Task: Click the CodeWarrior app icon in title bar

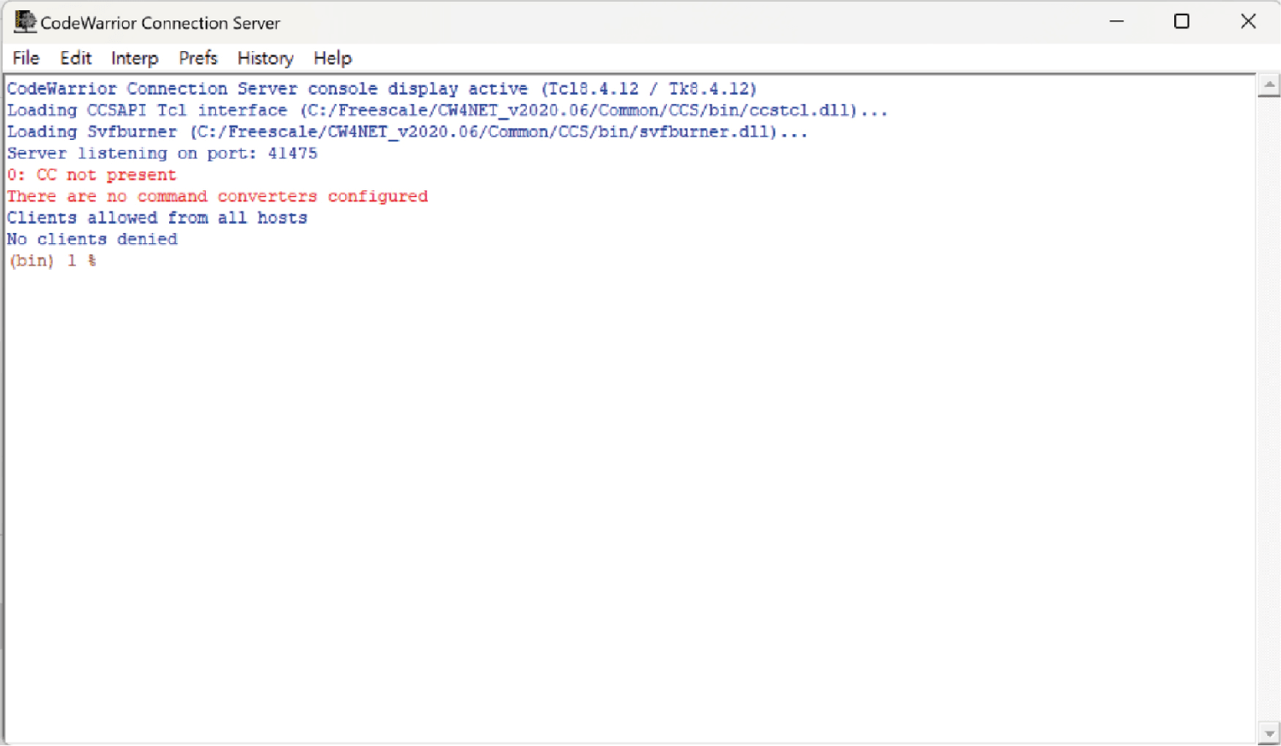Action: (x=25, y=22)
